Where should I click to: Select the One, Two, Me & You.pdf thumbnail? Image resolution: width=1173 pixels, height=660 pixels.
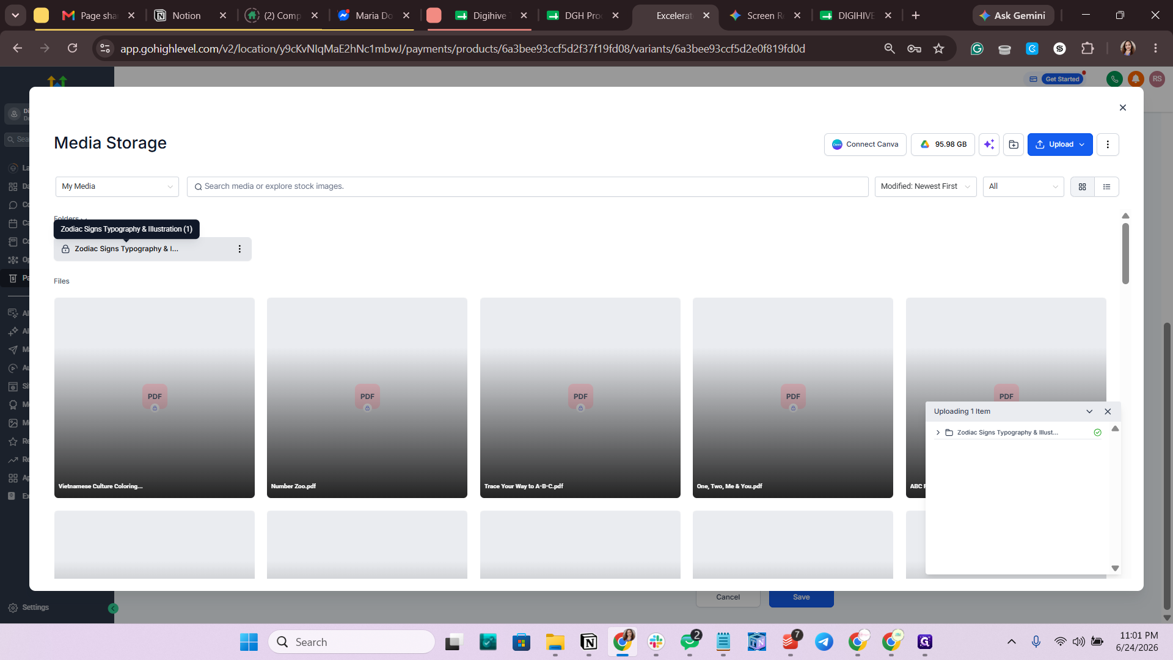(x=793, y=398)
